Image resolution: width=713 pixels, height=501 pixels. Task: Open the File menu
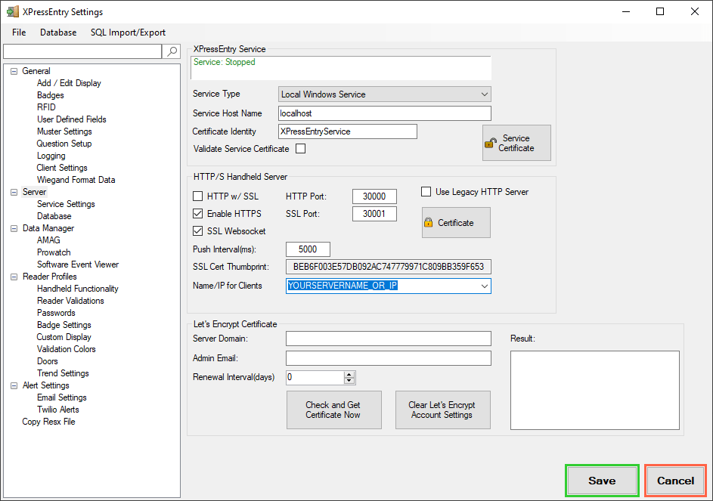pos(19,32)
